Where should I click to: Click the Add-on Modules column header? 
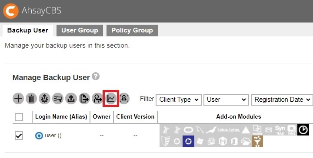click(x=239, y=117)
